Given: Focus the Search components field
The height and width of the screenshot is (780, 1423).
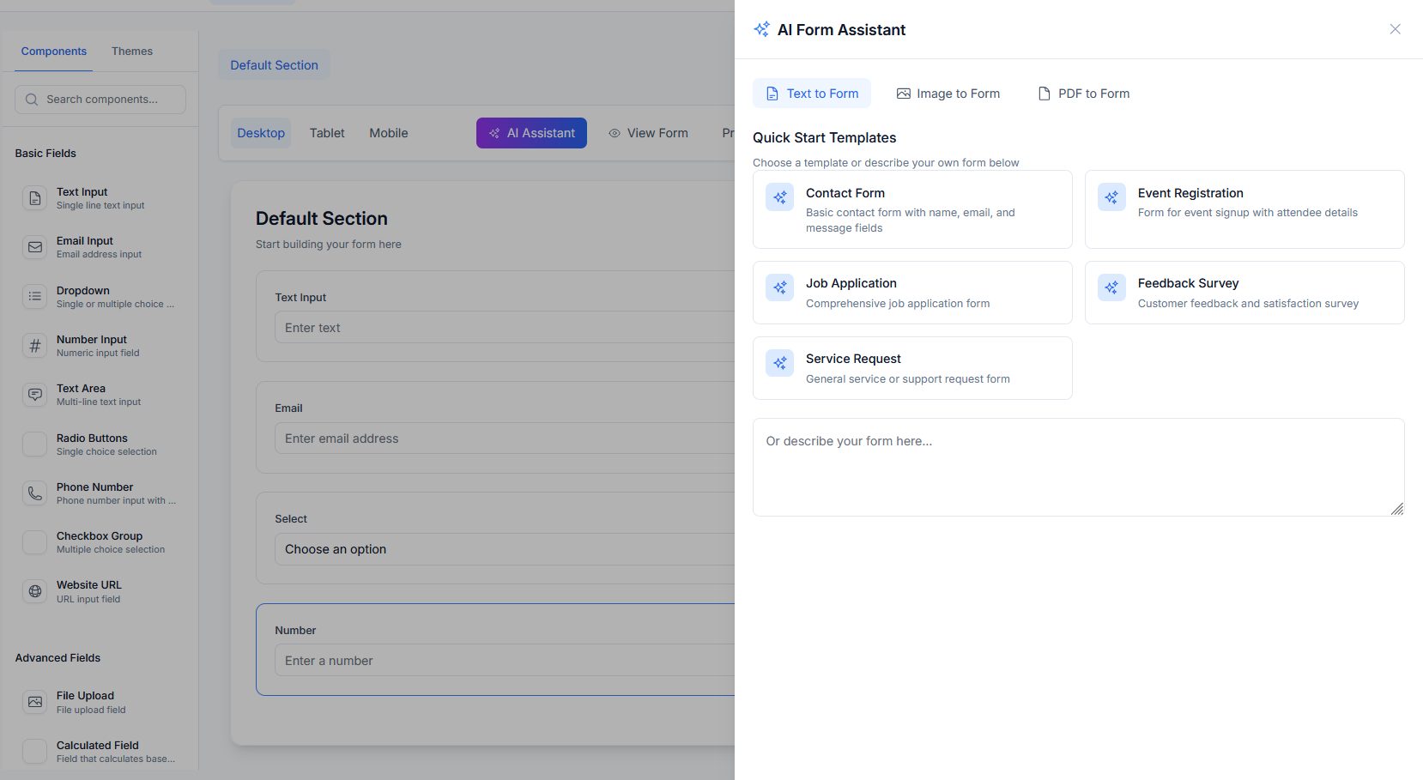Looking at the screenshot, I should coord(101,100).
